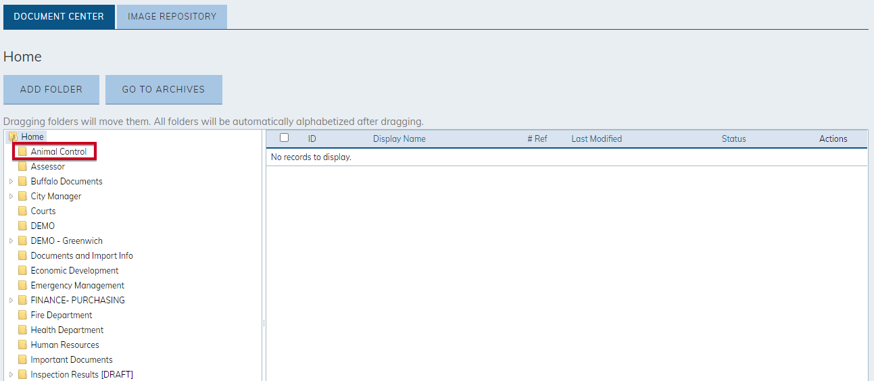The image size is (874, 381).
Task: Click the Animal Control folder icon
Action: coord(22,152)
